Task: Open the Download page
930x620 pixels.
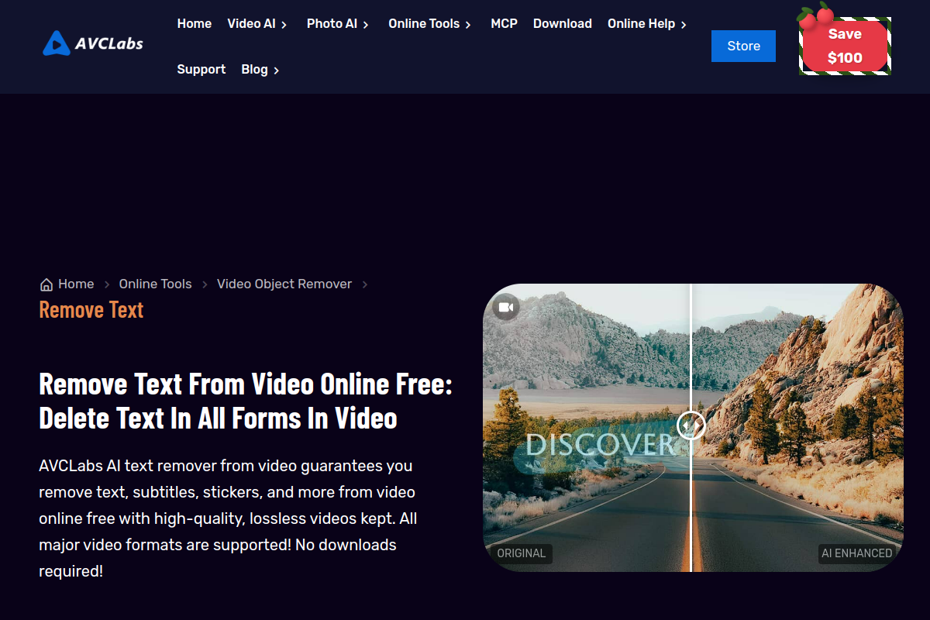Action: point(563,24)
